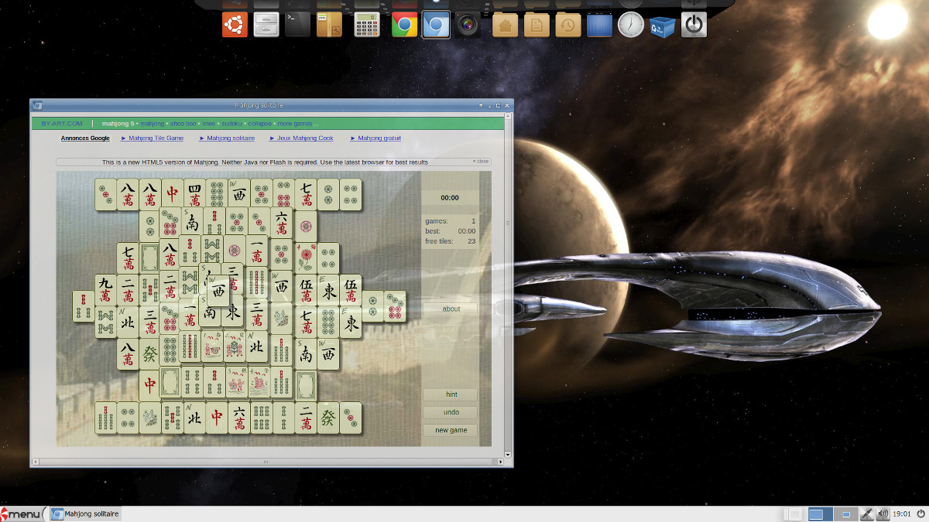
Task: Select the highlighted Chromium icon in dock
Action: click(436, 25)
